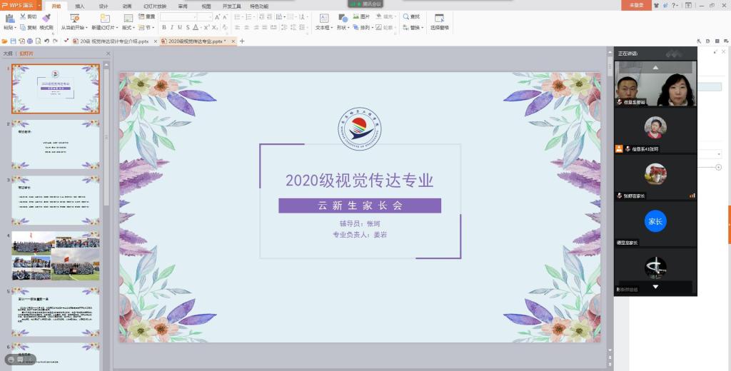731x371 pixels.
Task: Click the Format Painter (格式刷) icon
Action: 46,18
